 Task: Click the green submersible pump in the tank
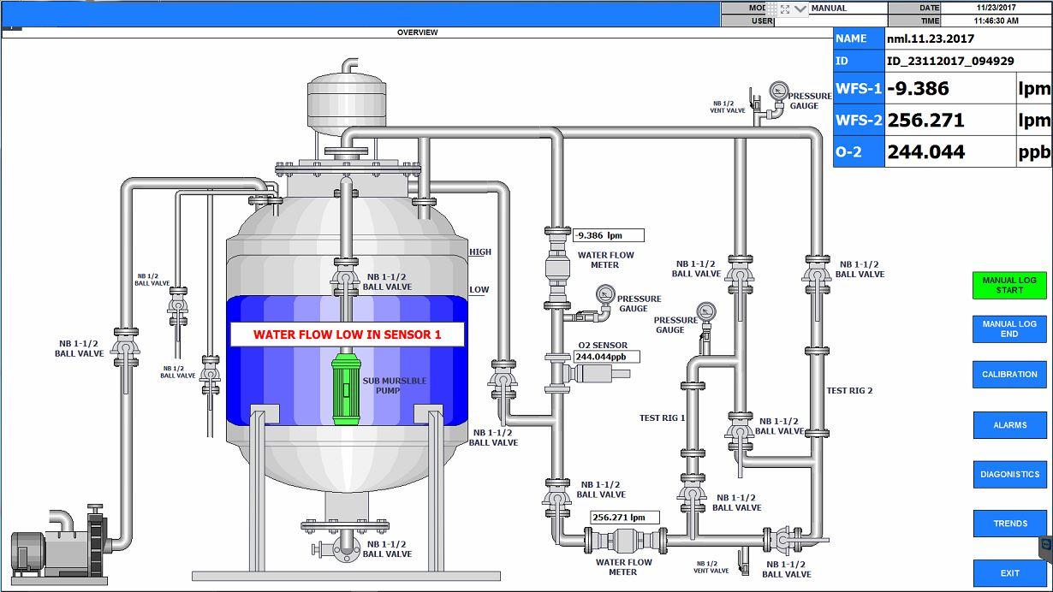(346, 389)
